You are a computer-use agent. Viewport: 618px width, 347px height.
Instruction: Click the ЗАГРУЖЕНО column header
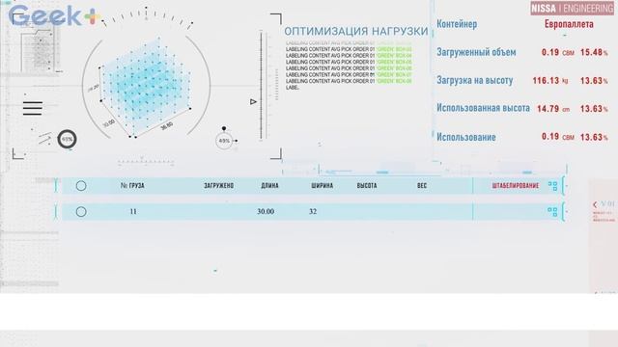(219, 186)
